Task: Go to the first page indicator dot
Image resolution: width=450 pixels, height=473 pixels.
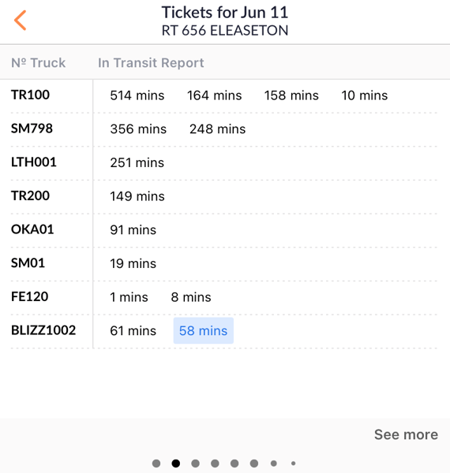Action: [x=156, y=464]
